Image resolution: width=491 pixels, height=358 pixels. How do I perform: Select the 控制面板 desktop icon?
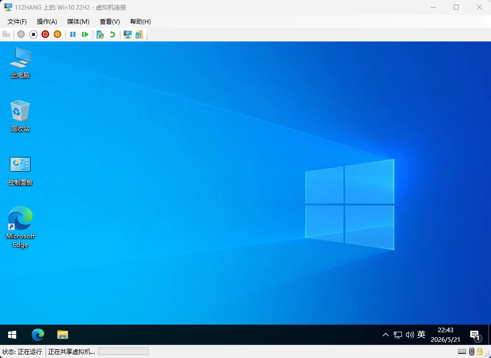[x=20, y=171]
